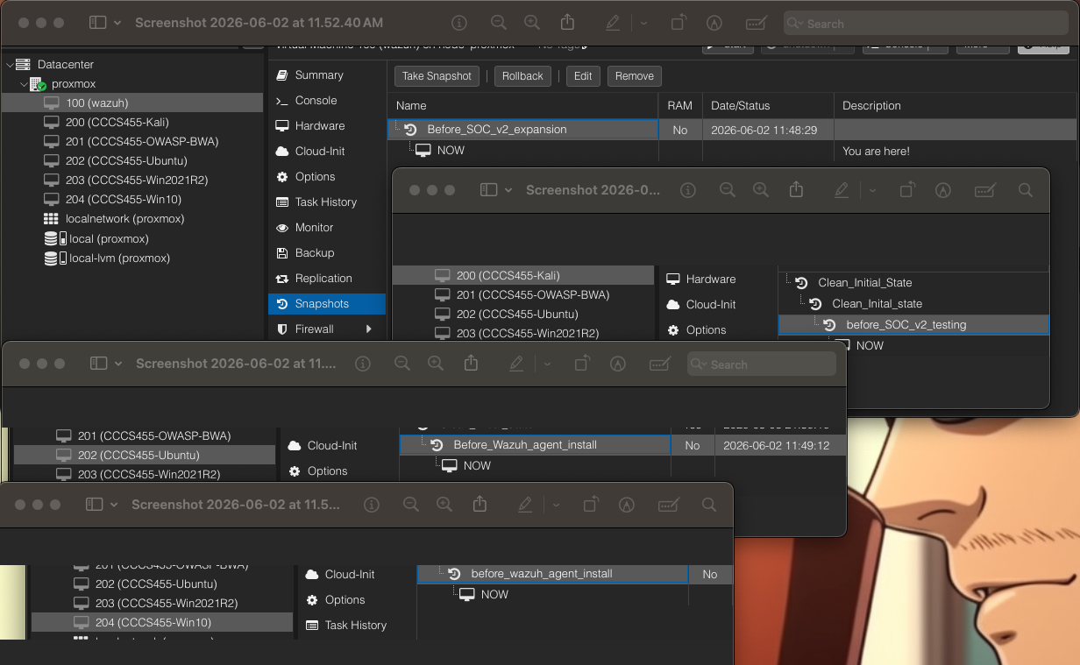This screenshot has width=1080, height=665.
Task: Select localnetwork (proxmox) in the tree
Action: [x=132, y=219]
